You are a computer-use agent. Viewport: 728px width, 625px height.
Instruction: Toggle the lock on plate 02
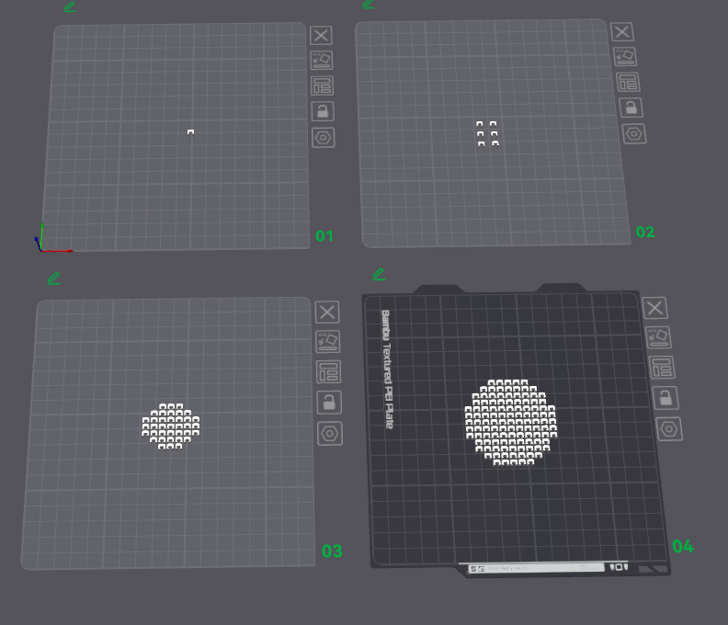point(631,108)
